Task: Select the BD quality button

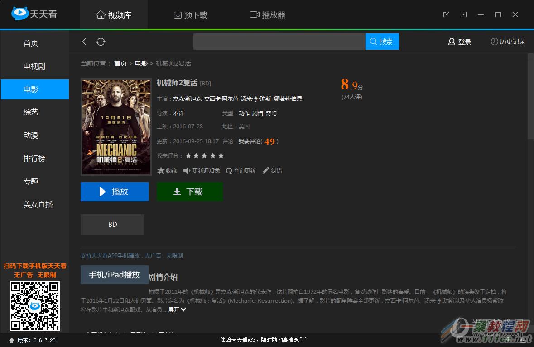Action: 112,224
